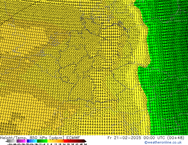188x145 pixels.
Task: Select the 'Fr 21-02-2025 00:00 UTC (00+48)' date text
Action: [x=146, y=138]
